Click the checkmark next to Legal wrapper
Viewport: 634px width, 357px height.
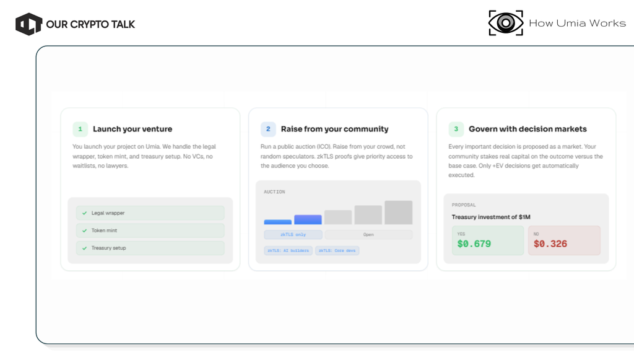(84, 213)
